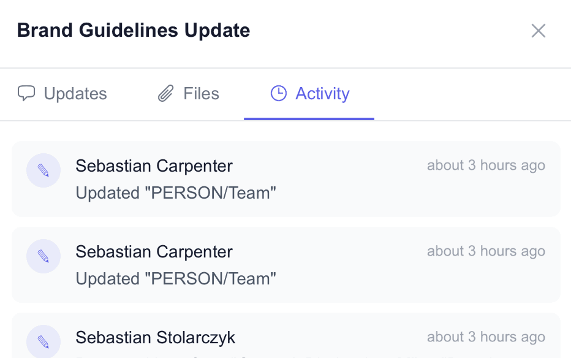The image size is (571, 358).
Task: Click second Sebastian Carpenter name
Action: (x=154, y=252)
